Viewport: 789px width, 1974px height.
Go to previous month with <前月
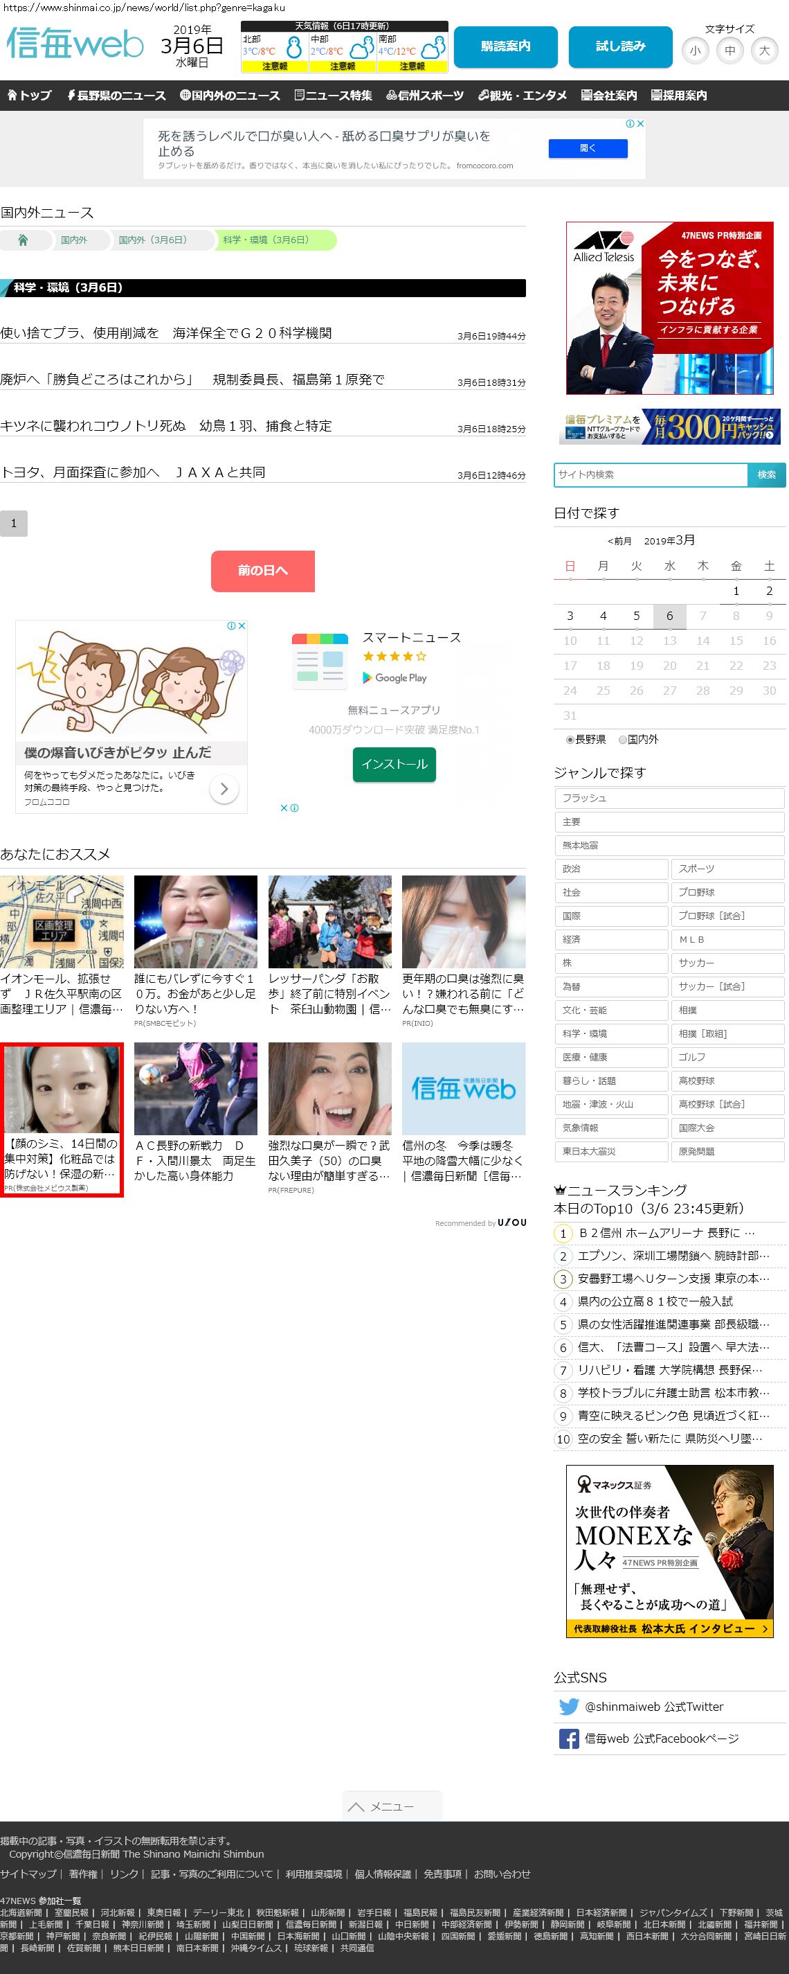pyautogui.click(x=619, y=541)
